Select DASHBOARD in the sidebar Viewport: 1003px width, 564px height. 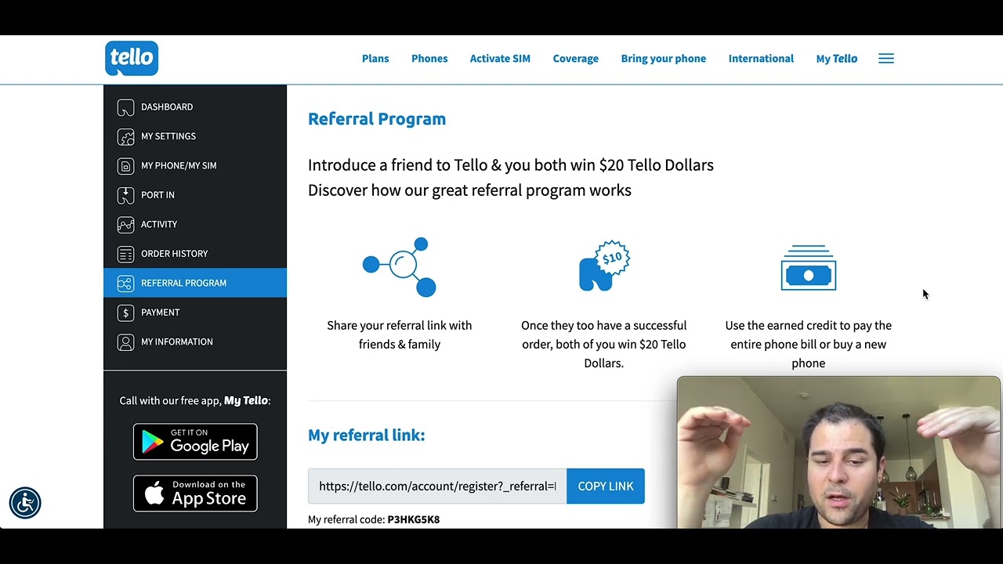point(195,107)
